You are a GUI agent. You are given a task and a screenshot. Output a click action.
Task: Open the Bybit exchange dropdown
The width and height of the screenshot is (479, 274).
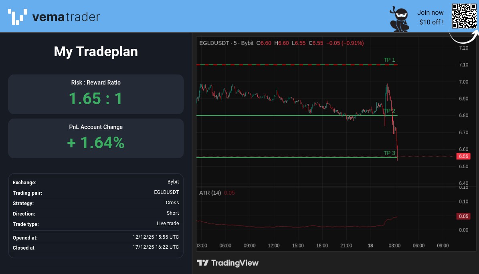(173, 182)
